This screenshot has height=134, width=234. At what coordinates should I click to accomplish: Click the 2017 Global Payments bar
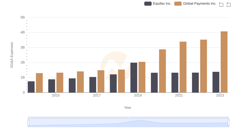[x=101, y=81]
